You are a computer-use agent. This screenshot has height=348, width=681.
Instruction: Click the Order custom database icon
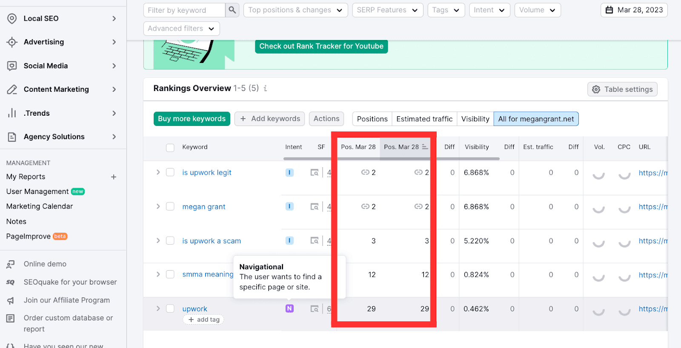11,318
